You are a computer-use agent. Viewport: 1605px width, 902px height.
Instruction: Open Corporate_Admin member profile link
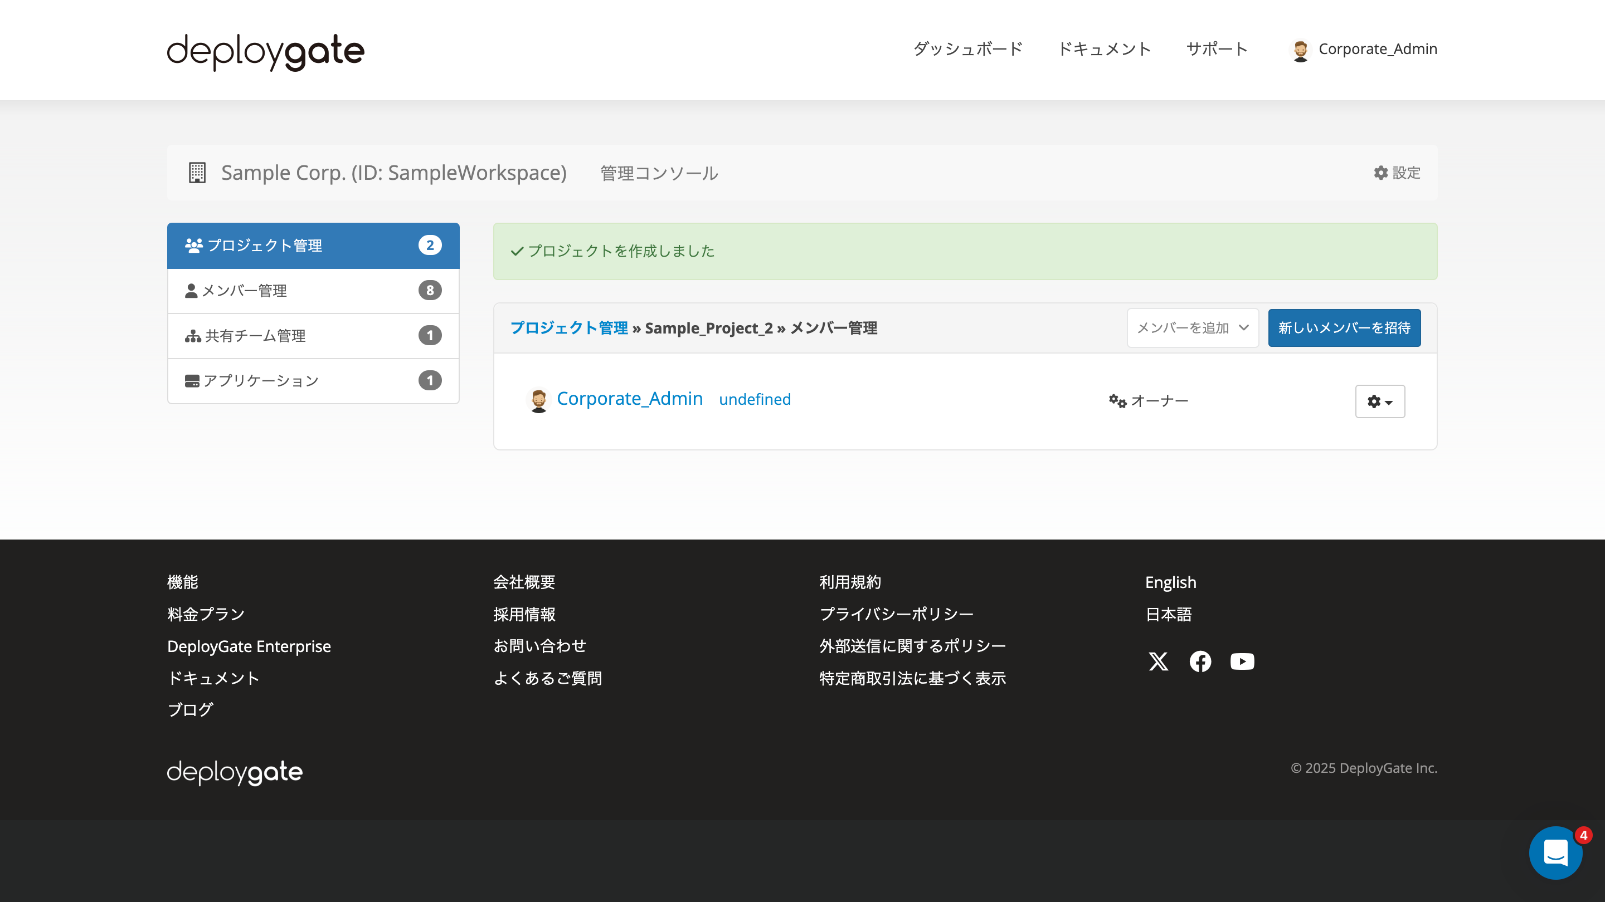click(x=629, y=399)
